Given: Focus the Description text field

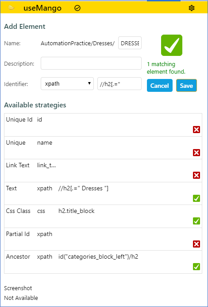Looking at the screenshot, I should [x=91, y=63].
